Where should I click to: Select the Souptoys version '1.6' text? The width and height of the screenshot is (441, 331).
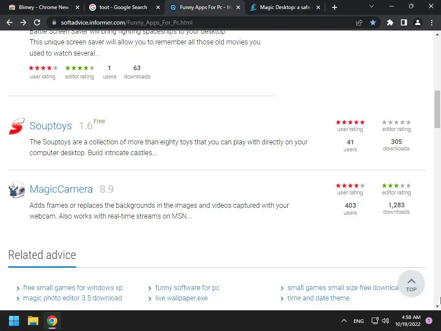coord(86,126)
